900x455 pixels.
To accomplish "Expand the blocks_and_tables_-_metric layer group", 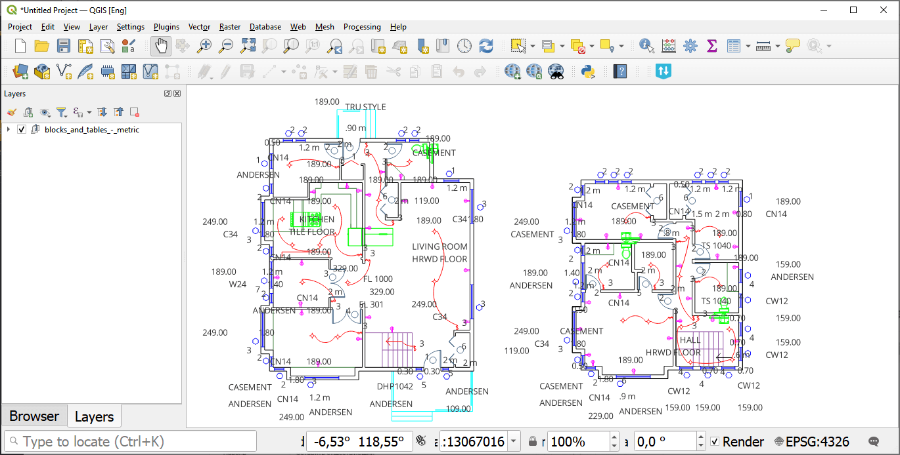I will click(x=9, y=130).
